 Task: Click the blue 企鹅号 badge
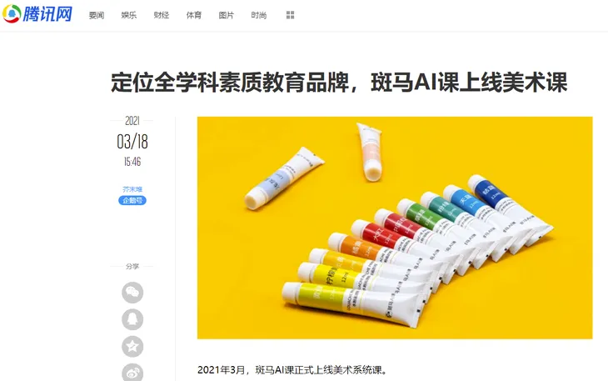pyautogui.click(x=132, y=200)
